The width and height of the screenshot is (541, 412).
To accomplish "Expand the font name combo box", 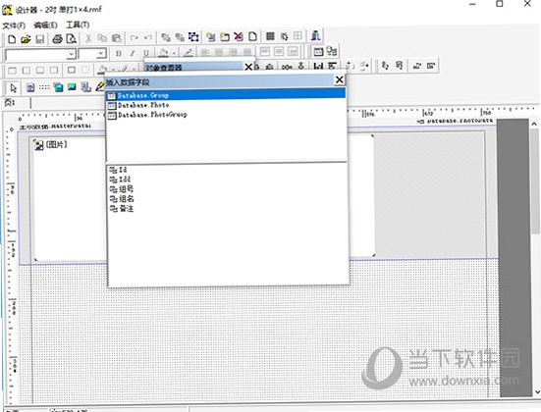I will (x=71, y=54).
